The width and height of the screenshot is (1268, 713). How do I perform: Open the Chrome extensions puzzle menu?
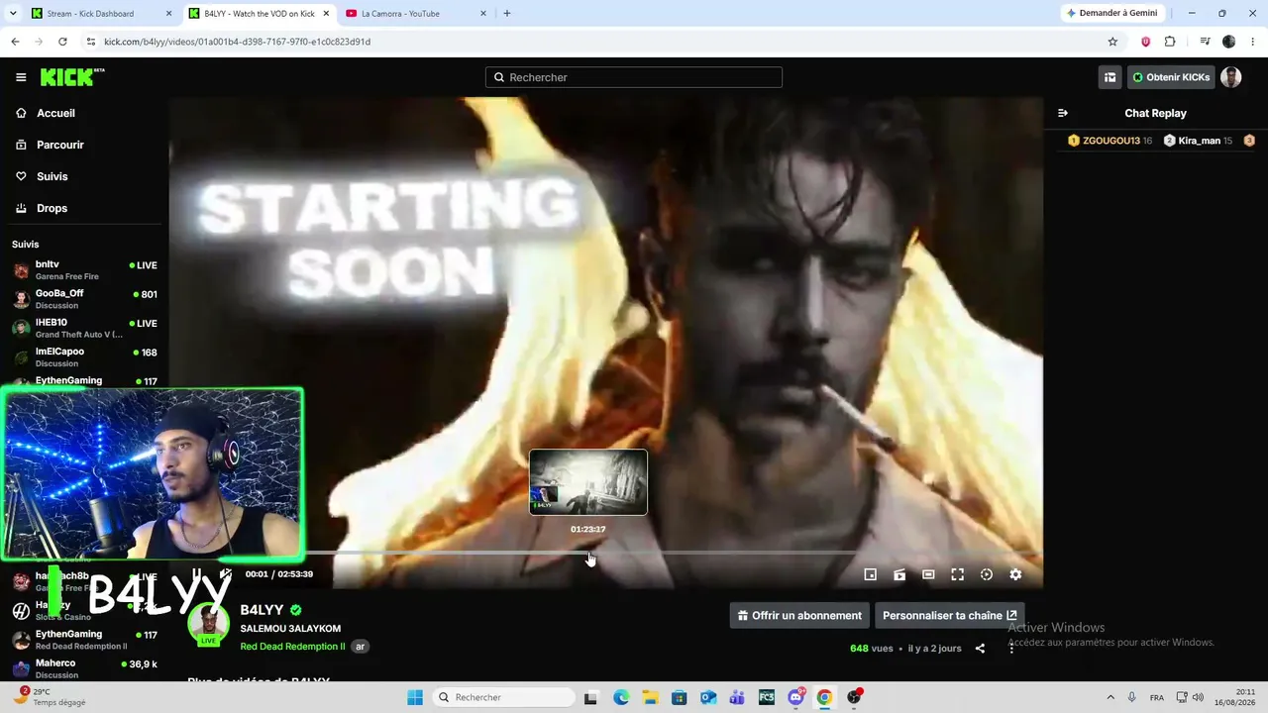tap(1170, 42)
